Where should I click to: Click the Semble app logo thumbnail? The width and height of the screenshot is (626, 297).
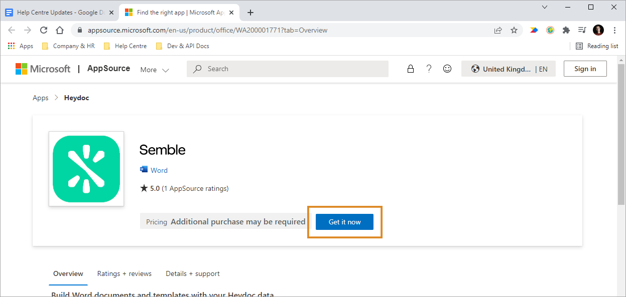coord(86,169)
